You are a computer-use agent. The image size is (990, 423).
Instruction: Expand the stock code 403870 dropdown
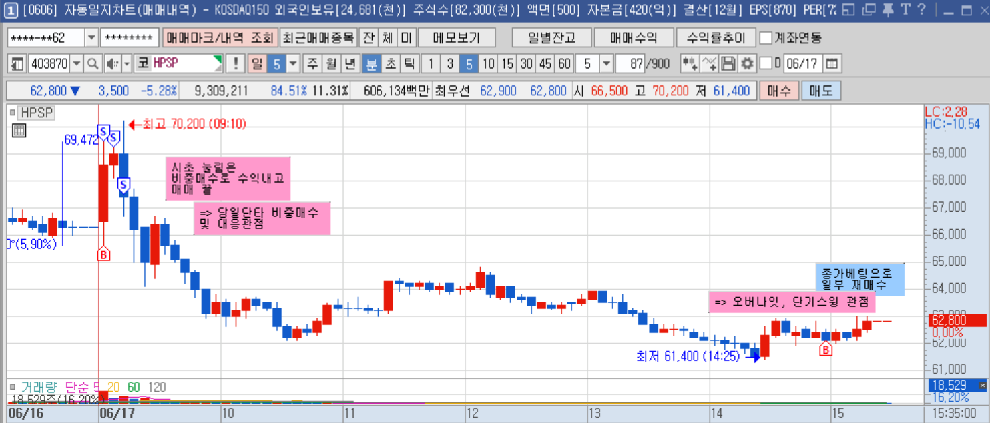coord(77,64)
